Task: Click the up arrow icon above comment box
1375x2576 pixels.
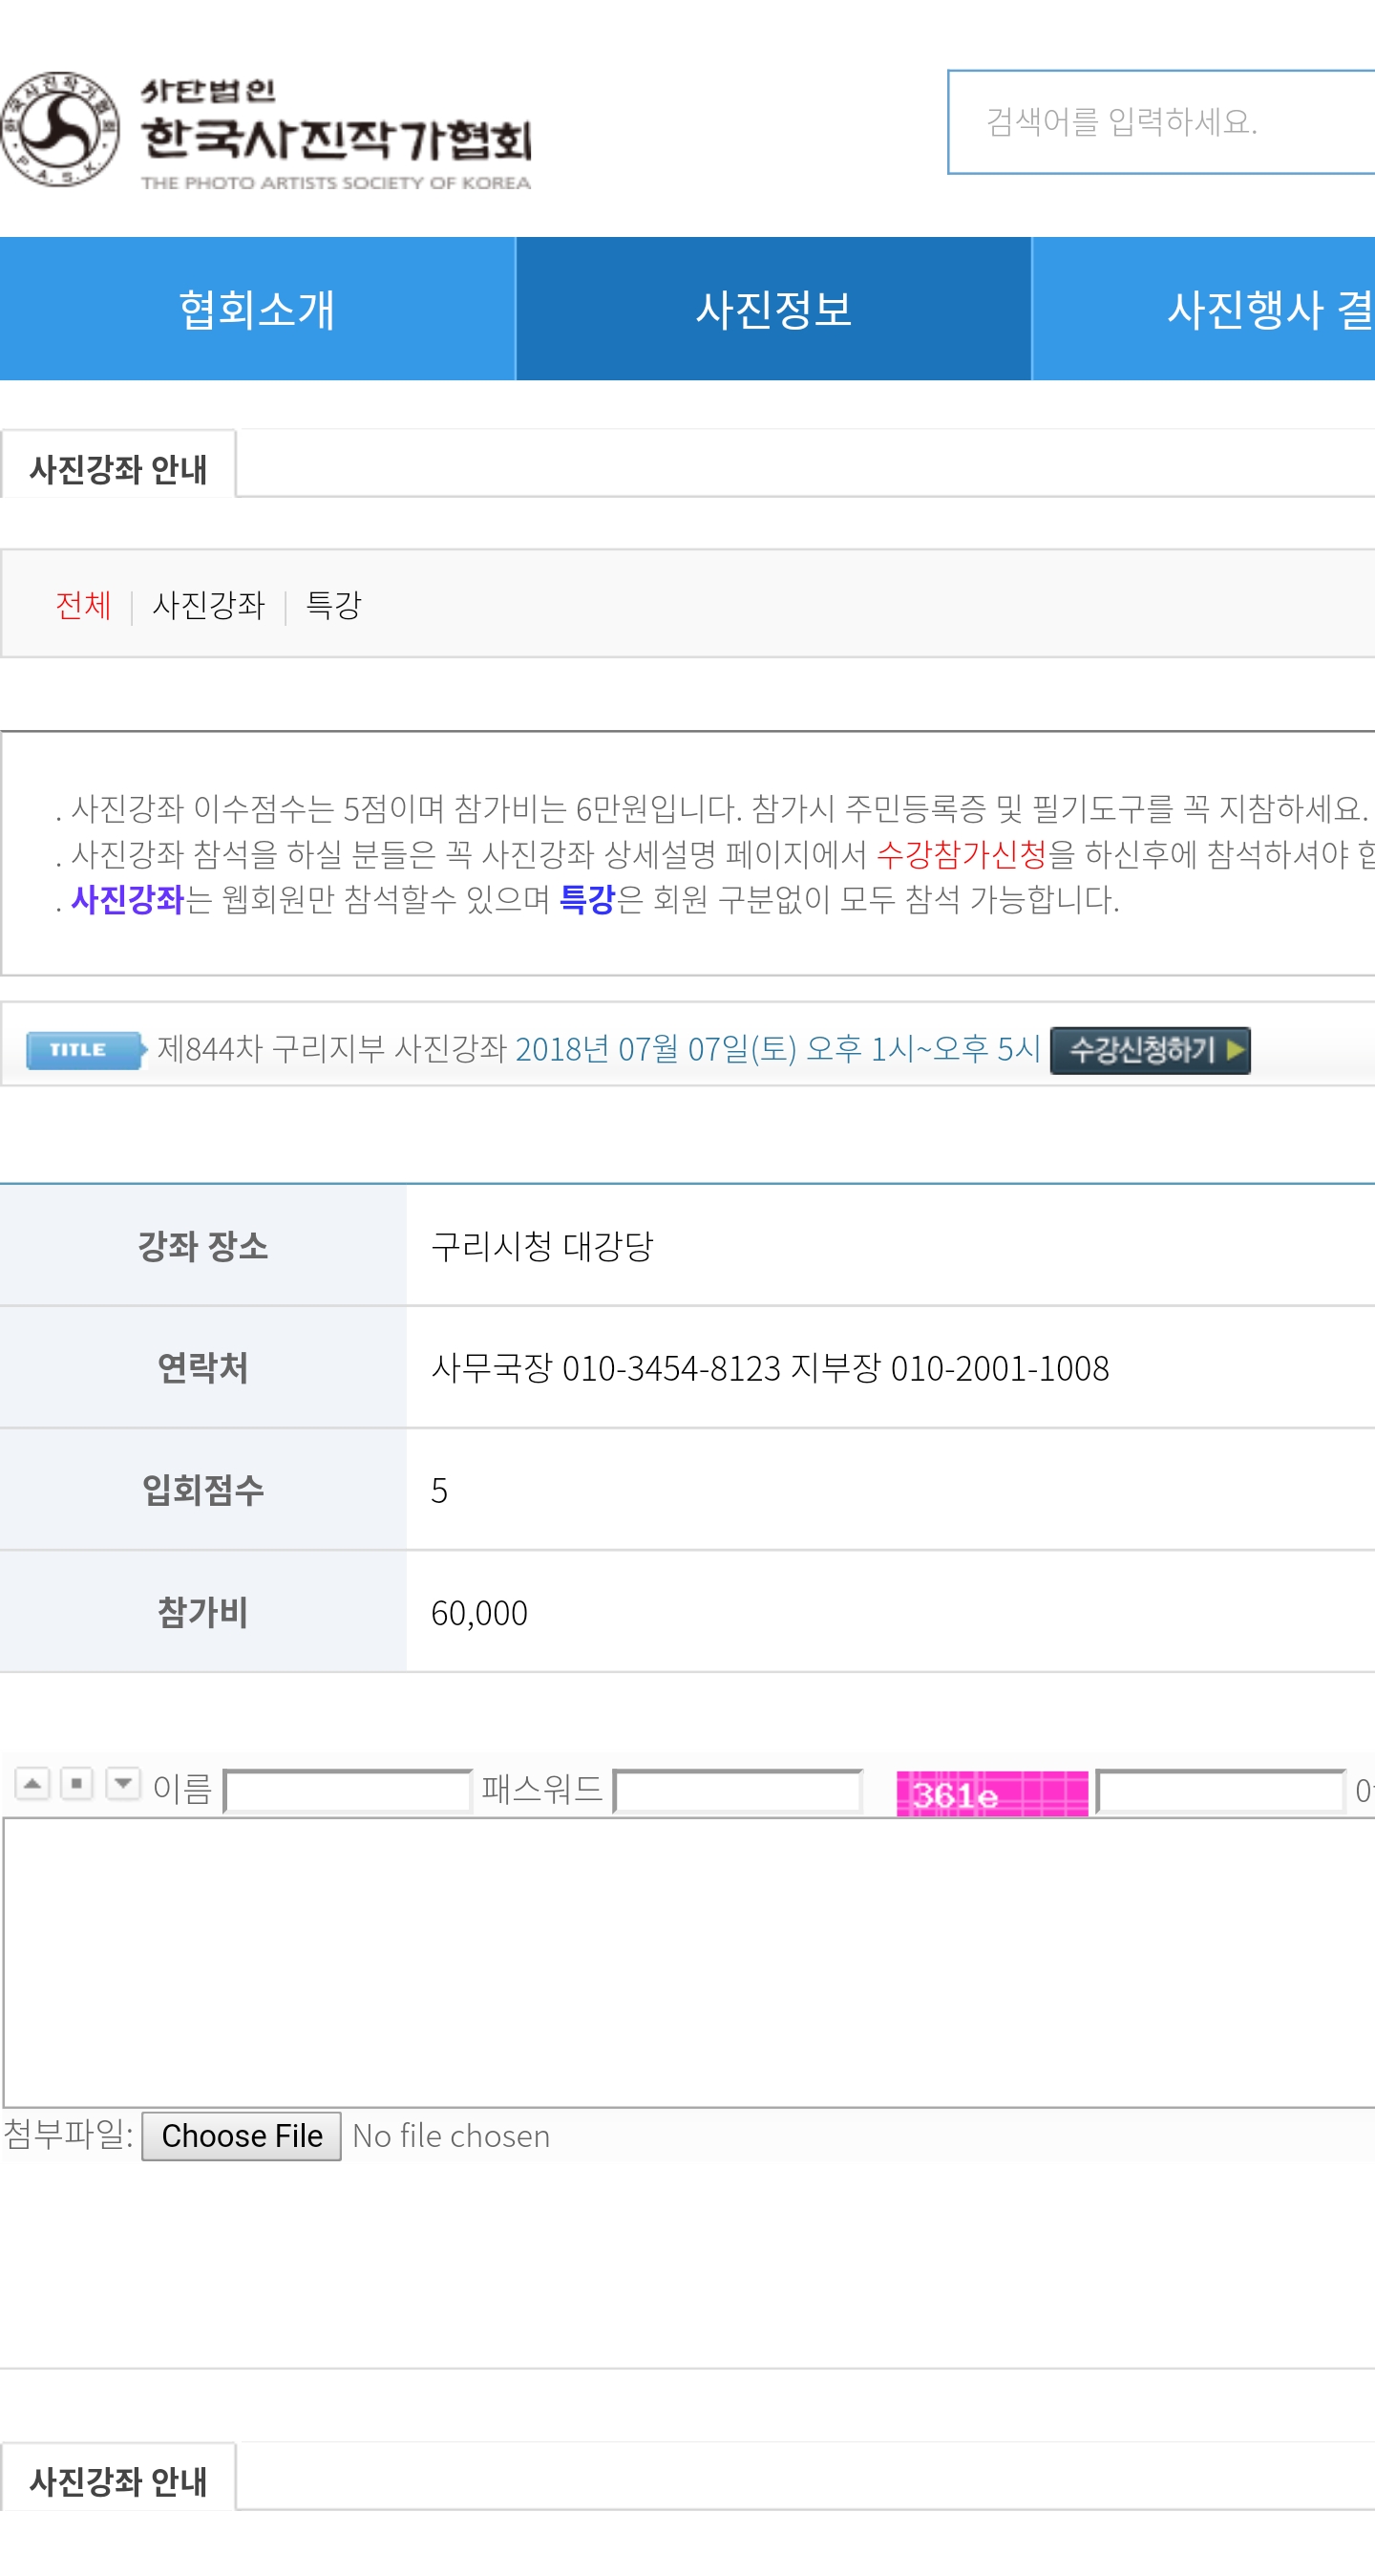Action: (32, 1783)
